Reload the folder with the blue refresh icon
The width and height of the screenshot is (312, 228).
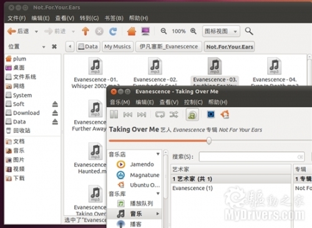pos(113,32)
